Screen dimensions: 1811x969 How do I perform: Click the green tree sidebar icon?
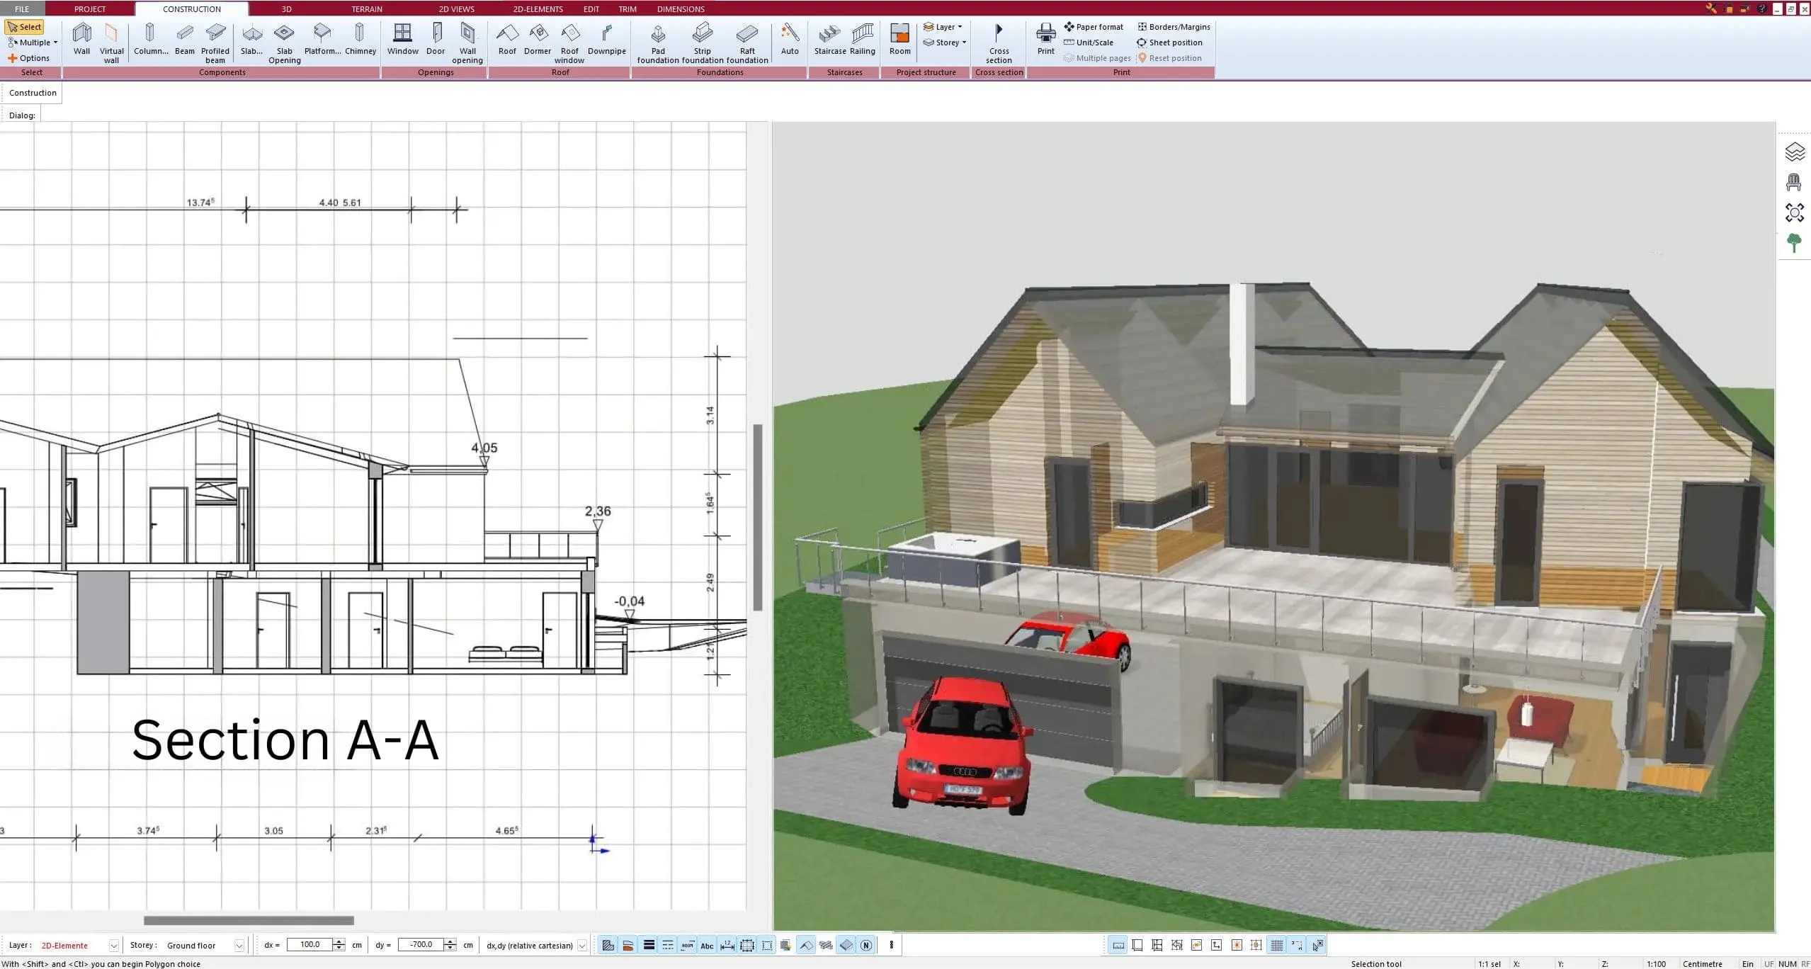[x=1794, y=243]
